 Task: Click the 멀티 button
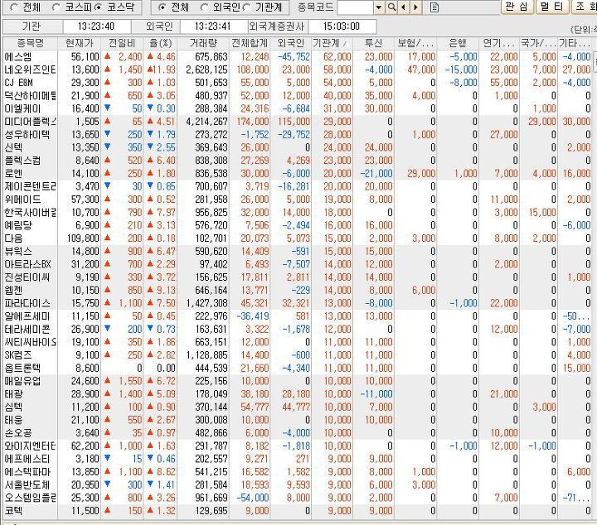coord(551,7)
